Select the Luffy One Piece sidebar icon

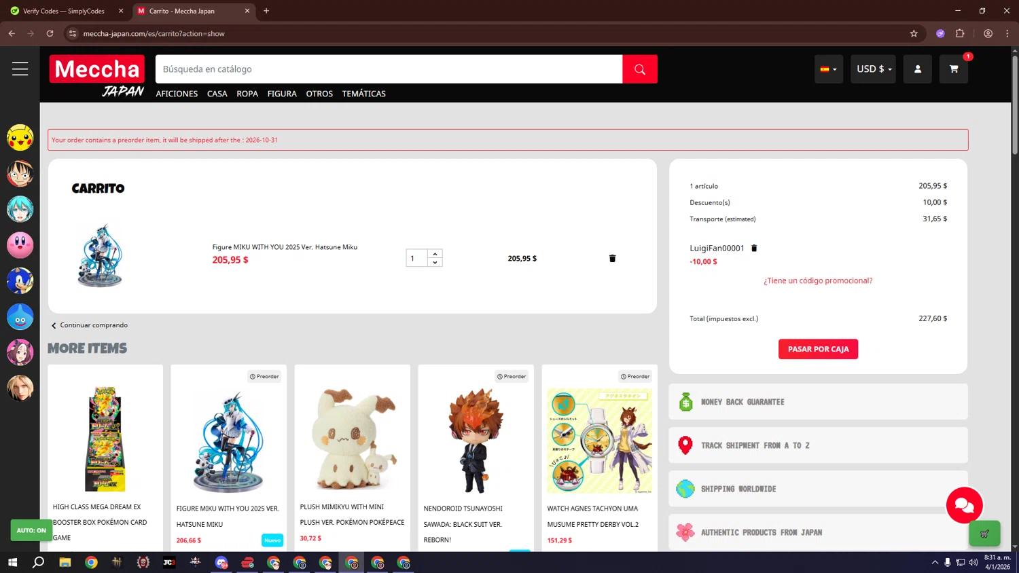point(20,174)
